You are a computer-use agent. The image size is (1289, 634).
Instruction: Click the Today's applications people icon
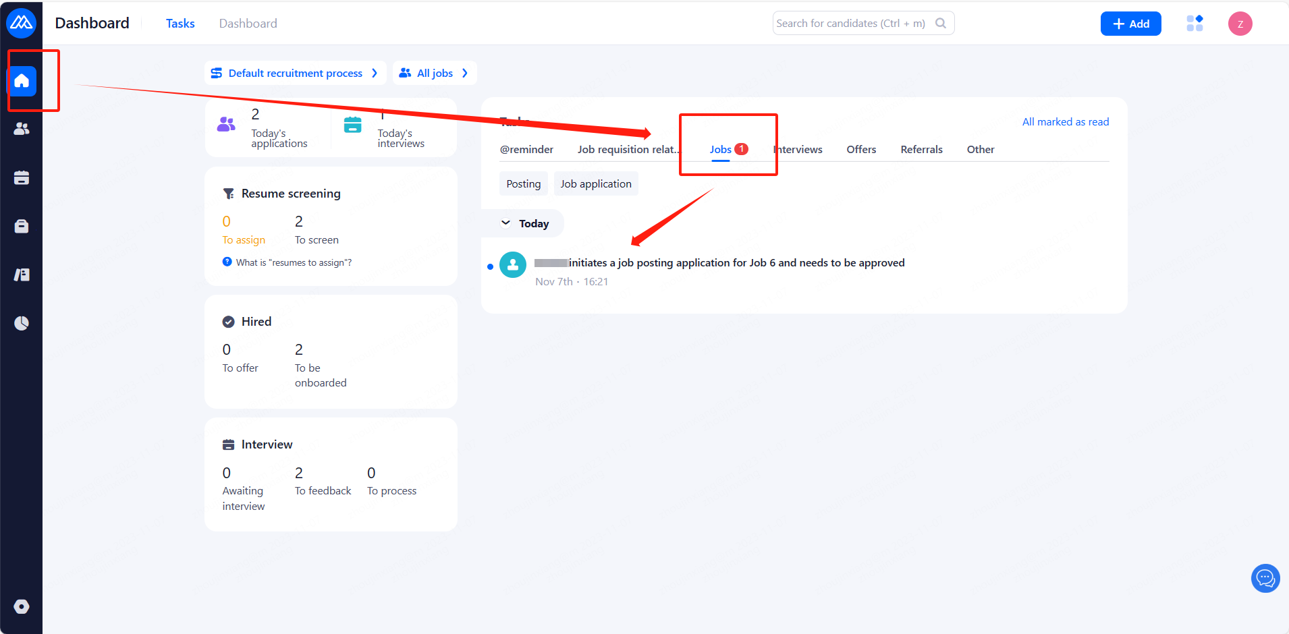[226, 124]
